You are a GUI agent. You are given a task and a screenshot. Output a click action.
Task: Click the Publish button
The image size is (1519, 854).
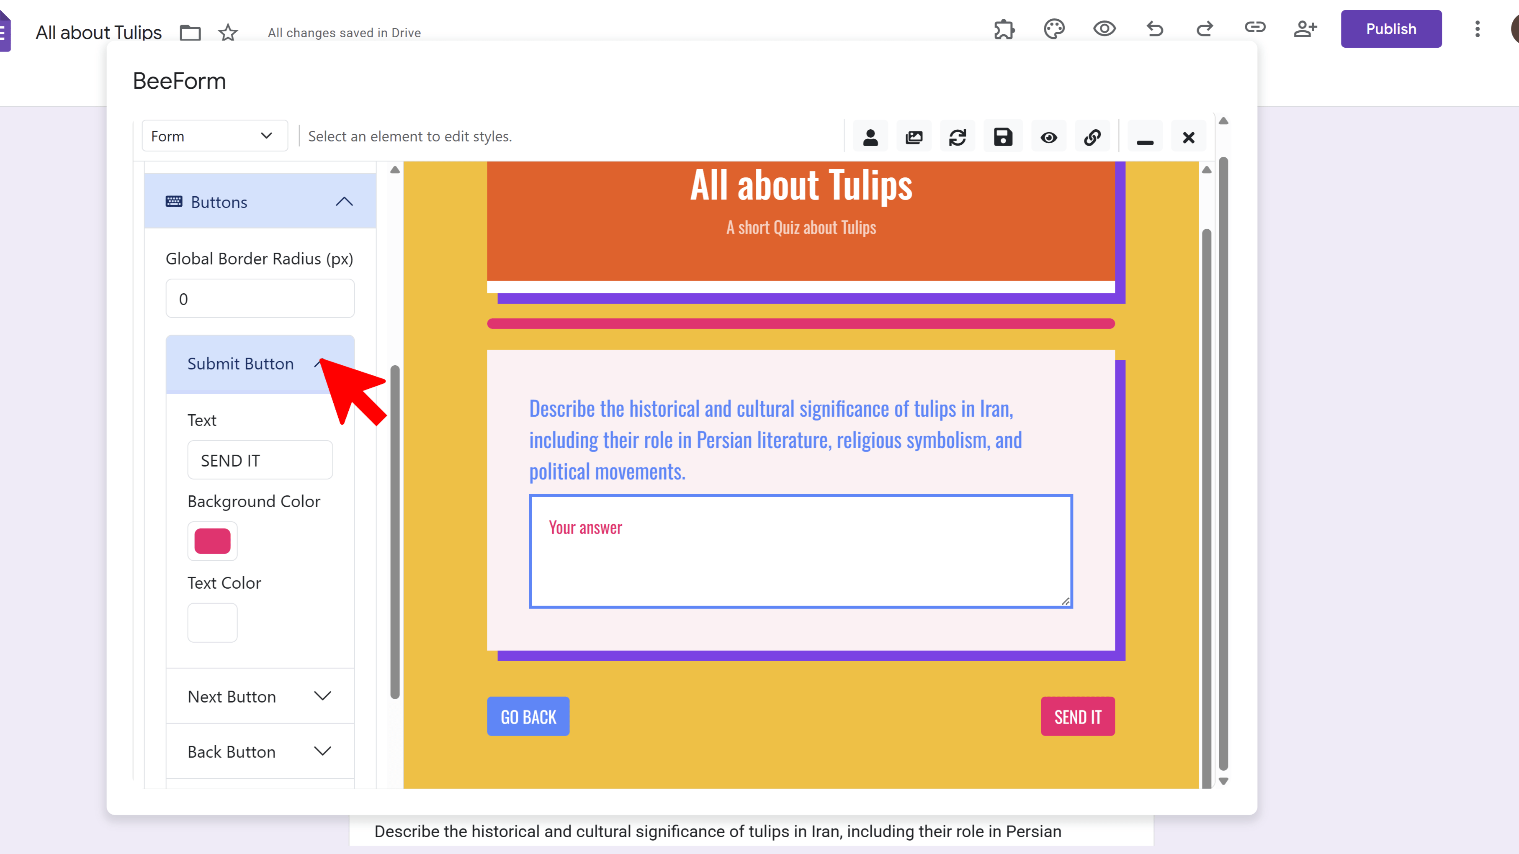pos(1390,29)
